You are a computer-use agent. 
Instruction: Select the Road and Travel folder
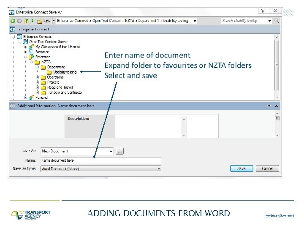pyautogui.click(x=60, y=87)
